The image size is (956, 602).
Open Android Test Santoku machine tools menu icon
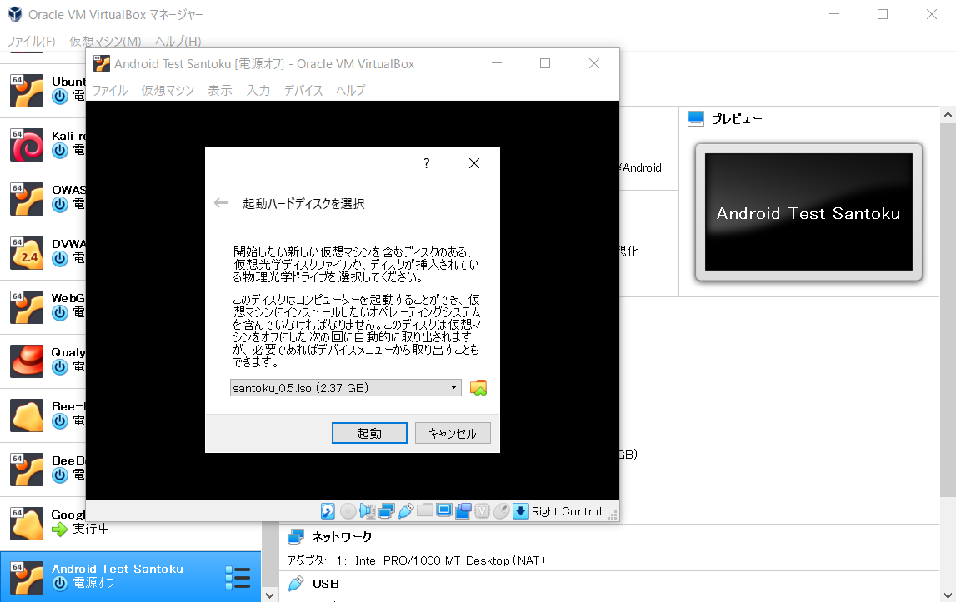point(238,578)
